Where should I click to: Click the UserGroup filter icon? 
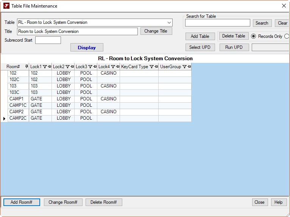184,67
